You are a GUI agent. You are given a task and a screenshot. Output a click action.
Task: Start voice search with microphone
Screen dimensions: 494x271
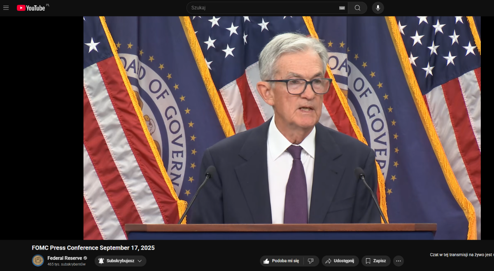pyautogui.click(x=378, y=8)
